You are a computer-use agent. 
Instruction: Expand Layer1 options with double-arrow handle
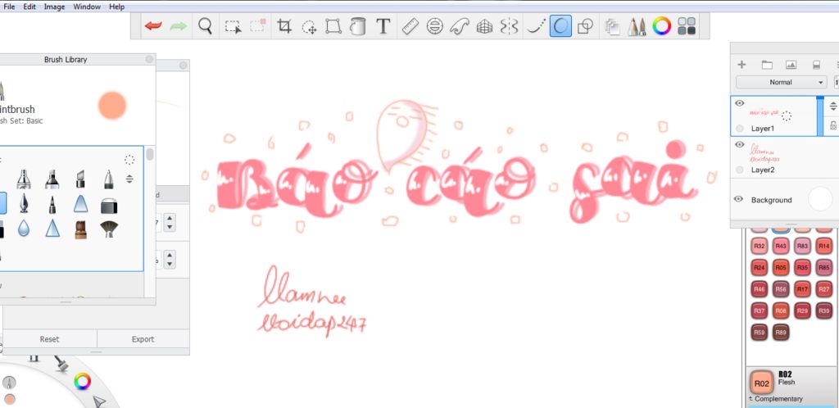click(x=833, y=106)
